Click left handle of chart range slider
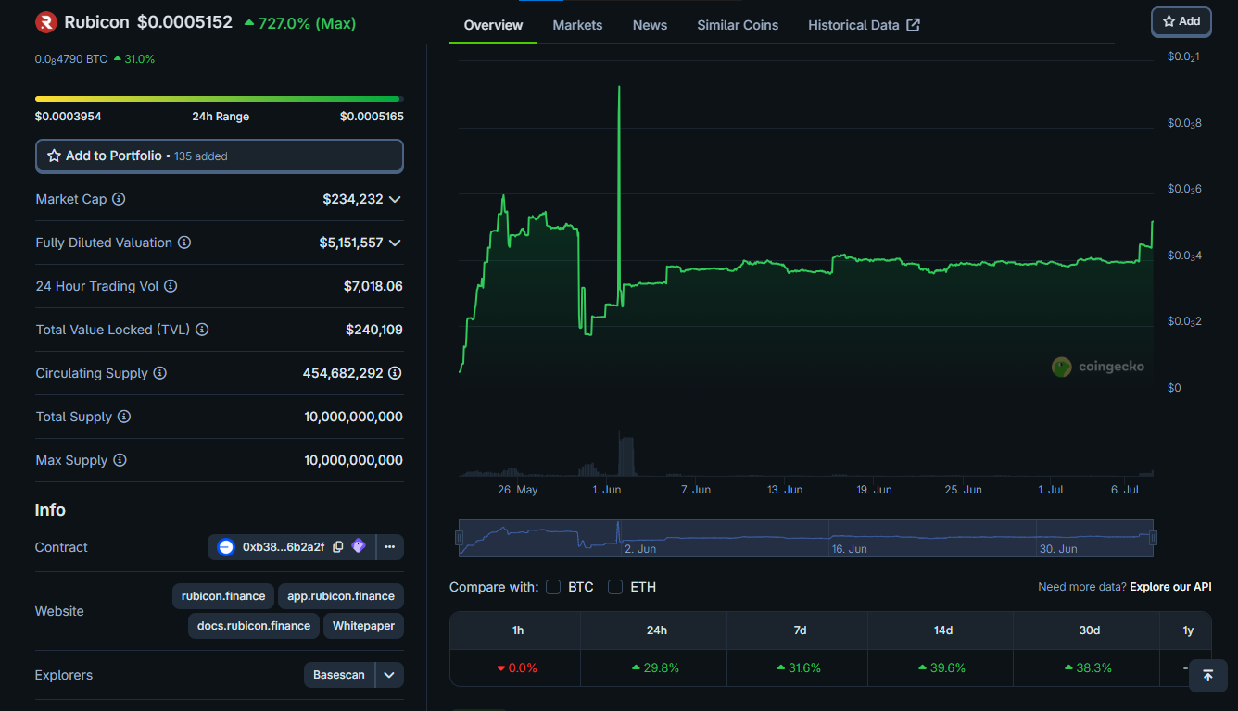The width and height of the screenshot is (1238, 711). (460, 538)
